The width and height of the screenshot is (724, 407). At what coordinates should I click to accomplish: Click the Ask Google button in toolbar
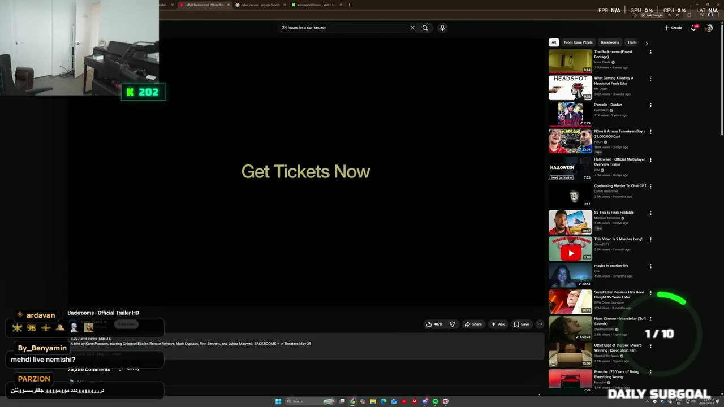[653, 15]
